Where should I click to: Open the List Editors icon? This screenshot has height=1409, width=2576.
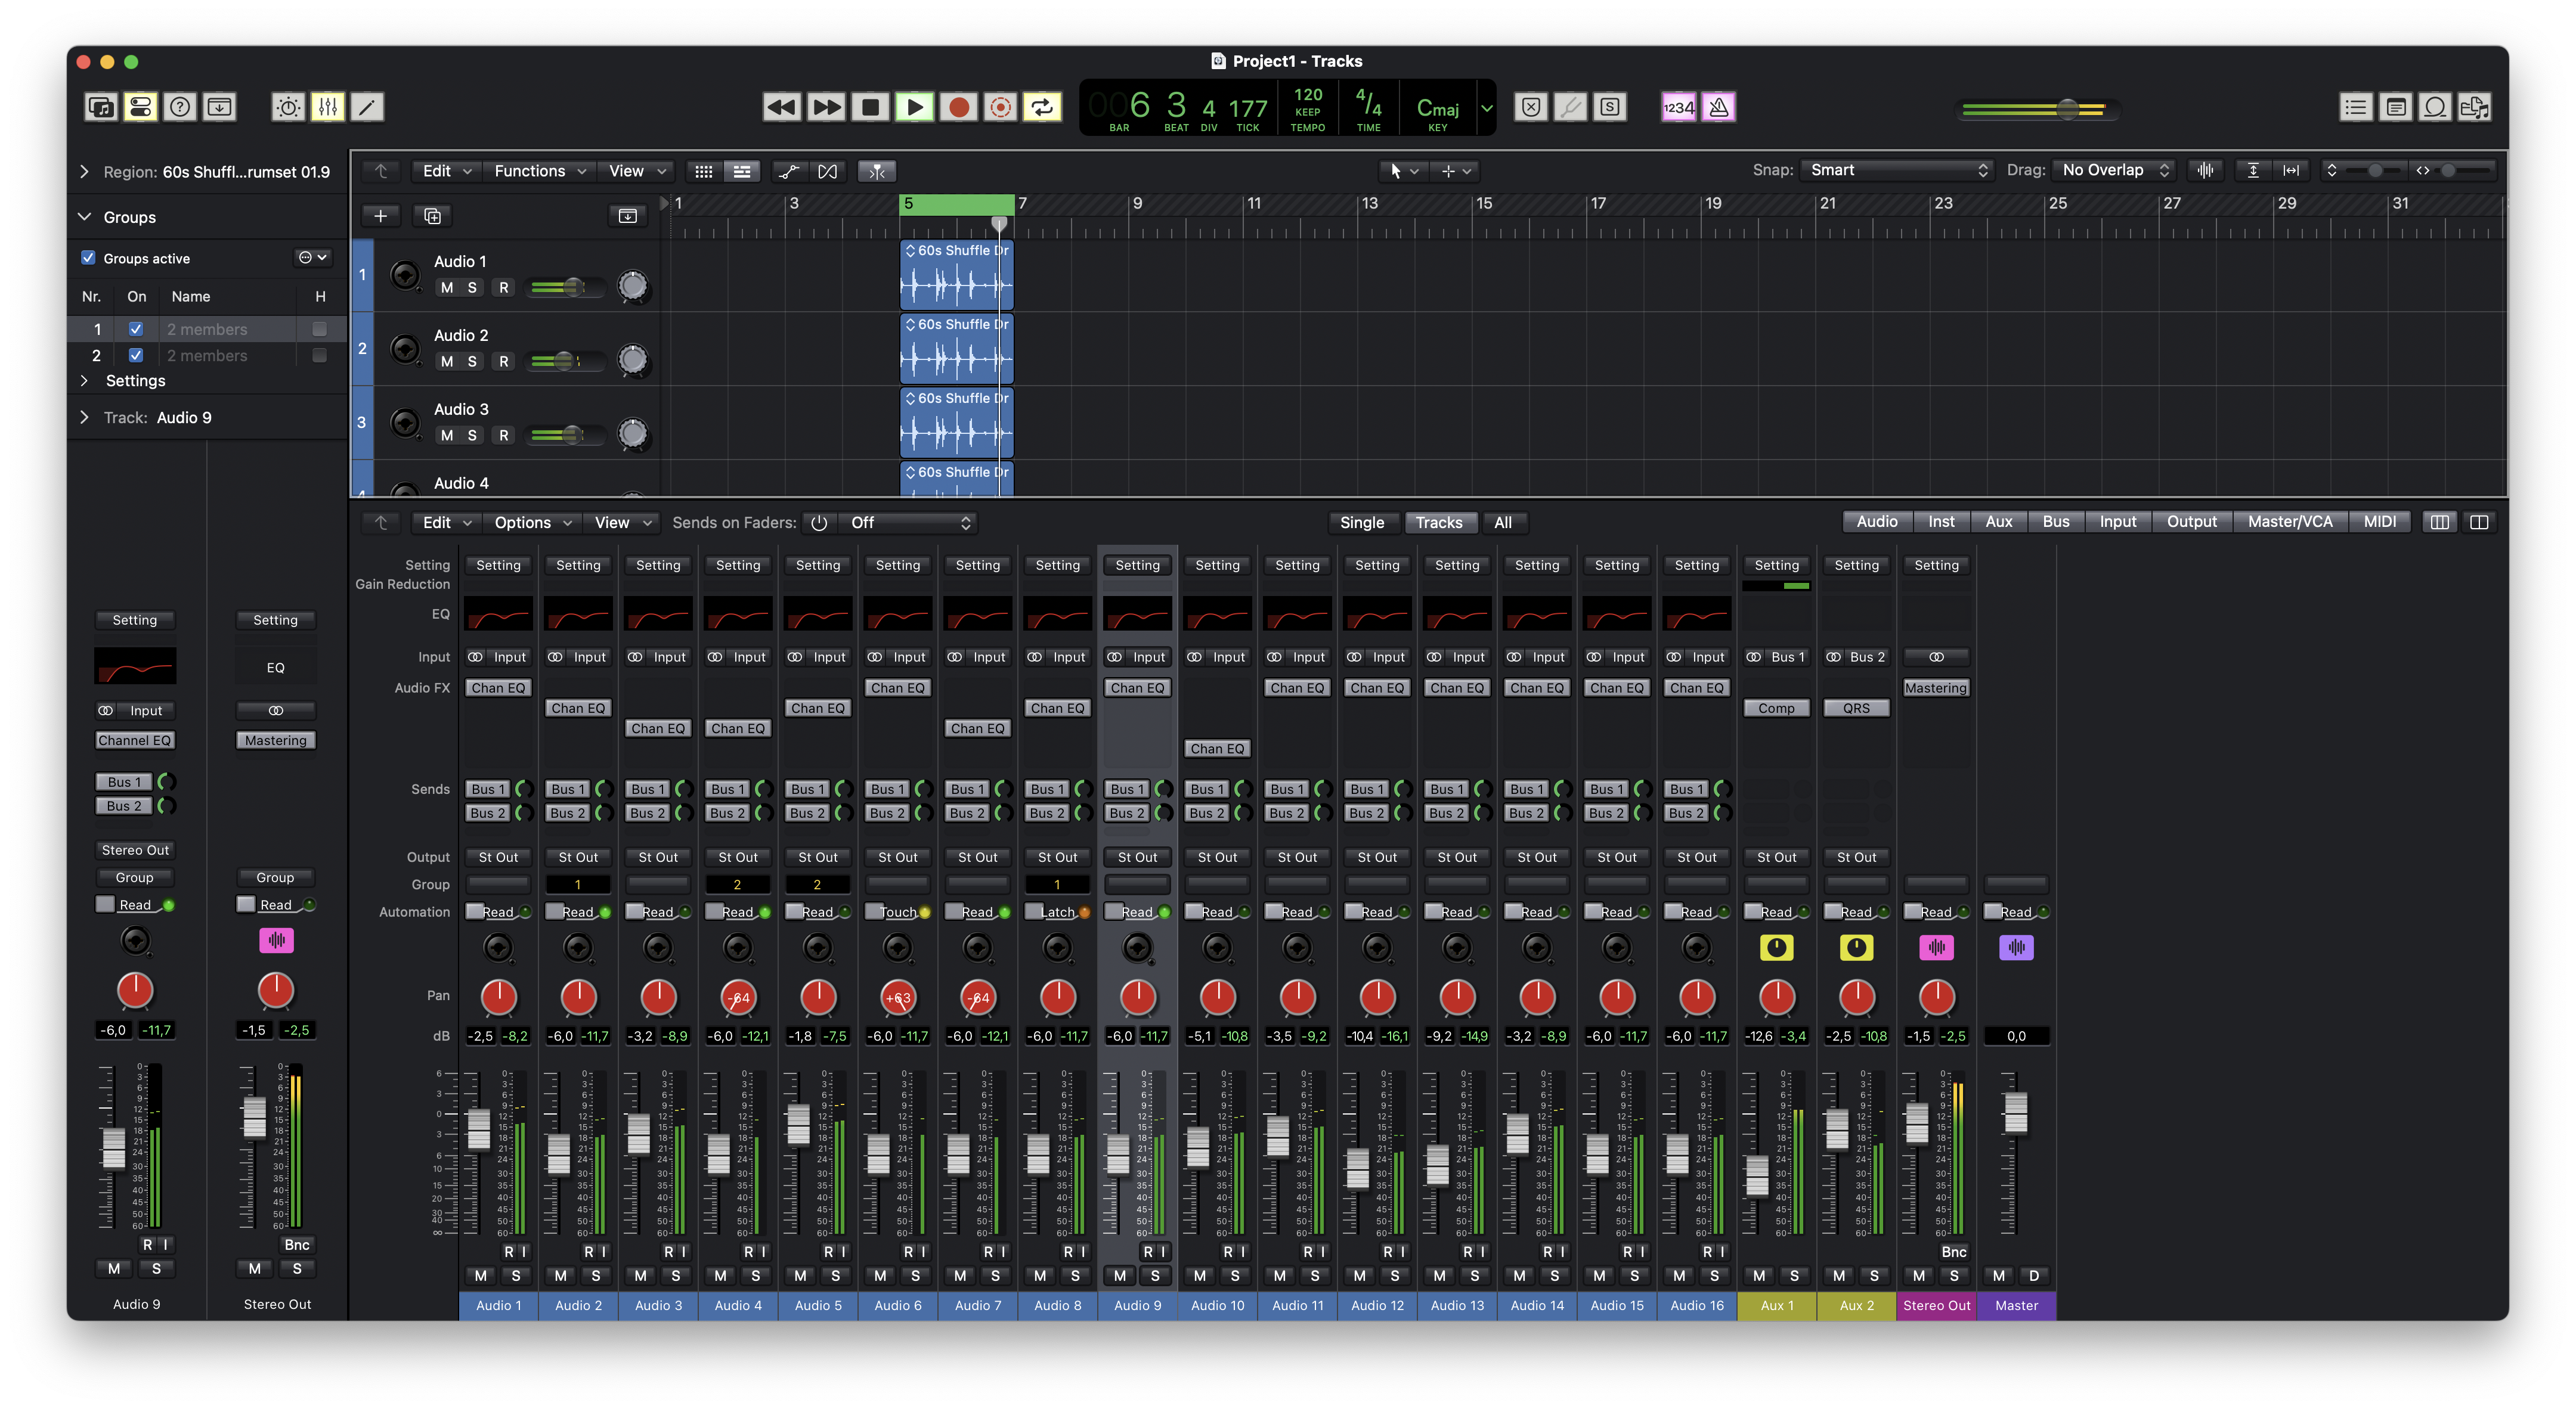(2355, 107)
